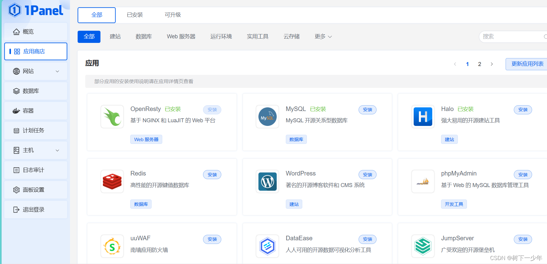Screen dimensions: 547x264
Task: Open the 概览 overview home icon
Action: tap(16, 32)
